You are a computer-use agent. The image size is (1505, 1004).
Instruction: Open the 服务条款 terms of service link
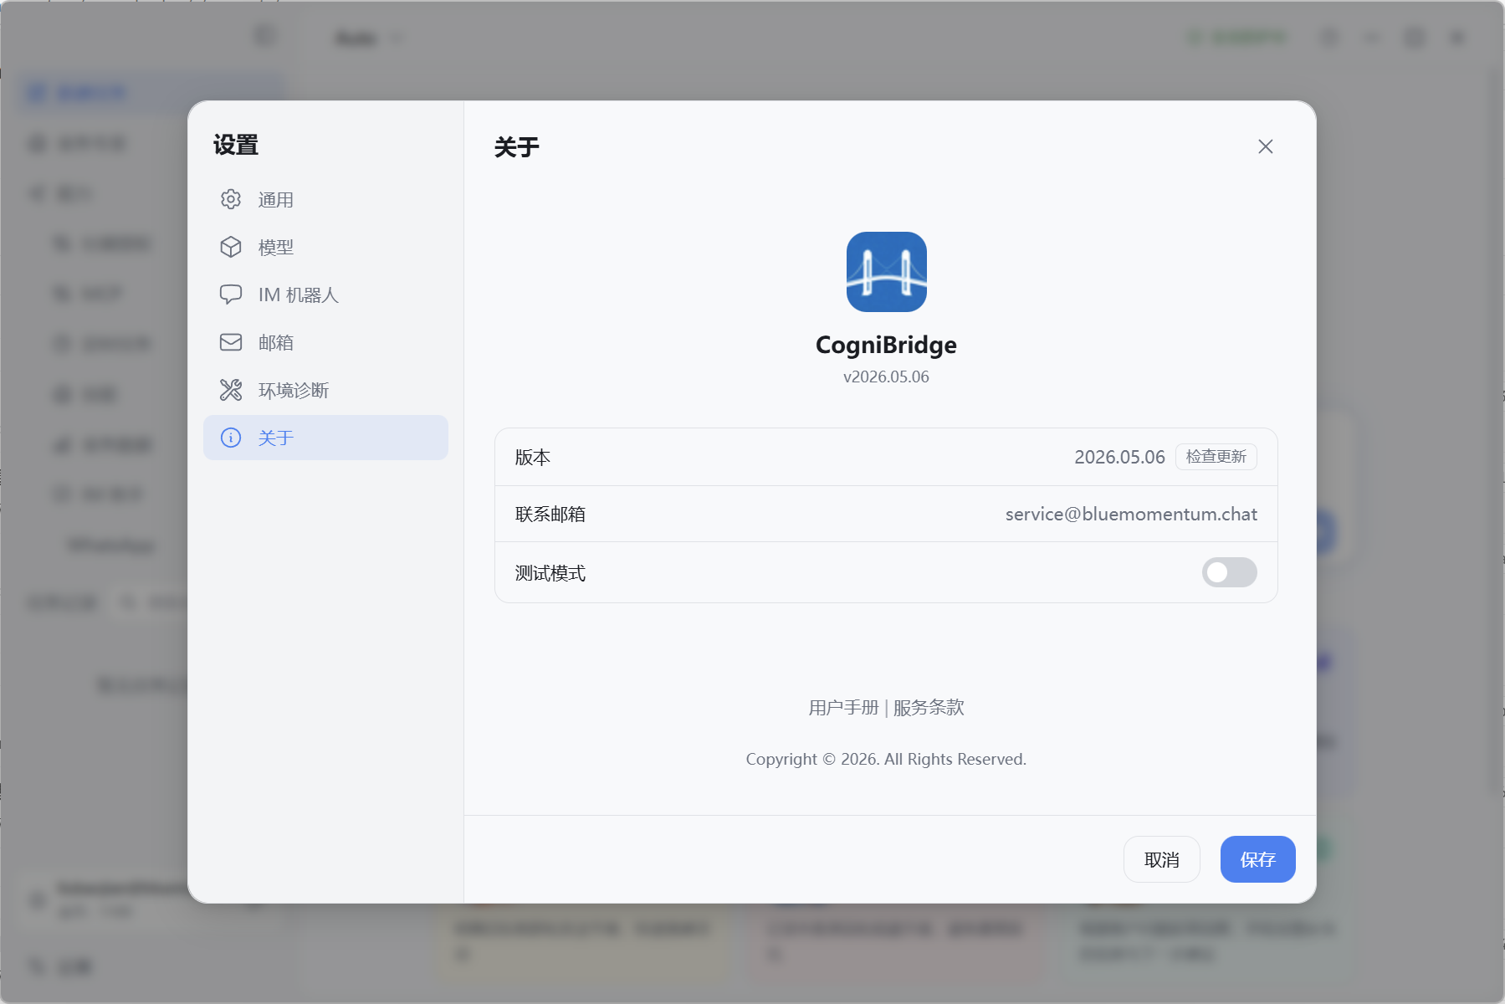point(929,708)
